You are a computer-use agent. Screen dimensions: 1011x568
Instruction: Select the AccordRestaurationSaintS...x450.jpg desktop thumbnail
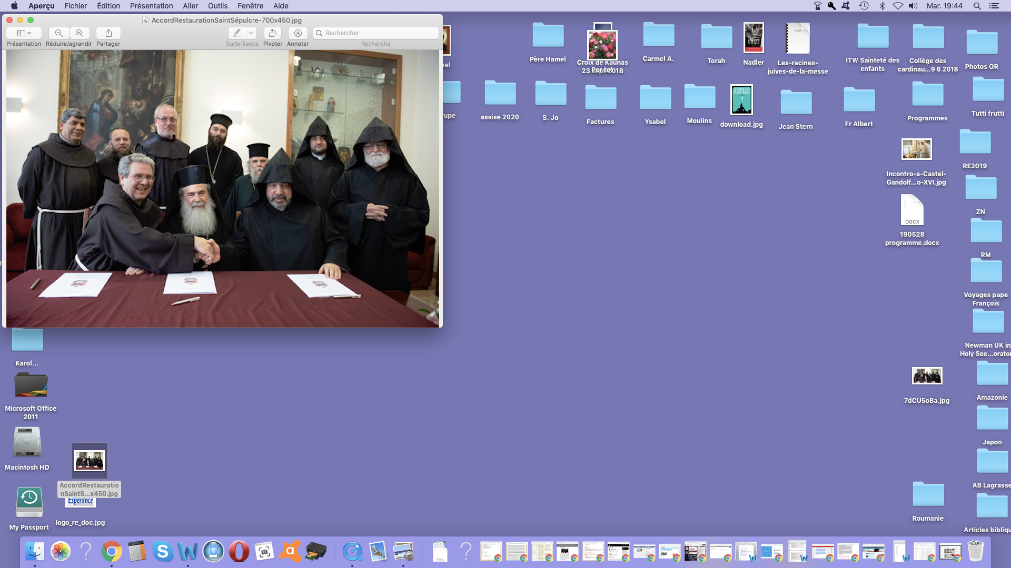pyautogui.click(x=89, y=461)
